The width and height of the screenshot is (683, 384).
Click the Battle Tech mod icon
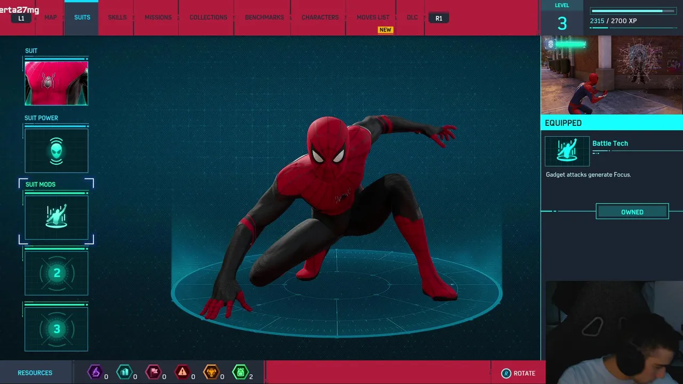pos(567,151)
